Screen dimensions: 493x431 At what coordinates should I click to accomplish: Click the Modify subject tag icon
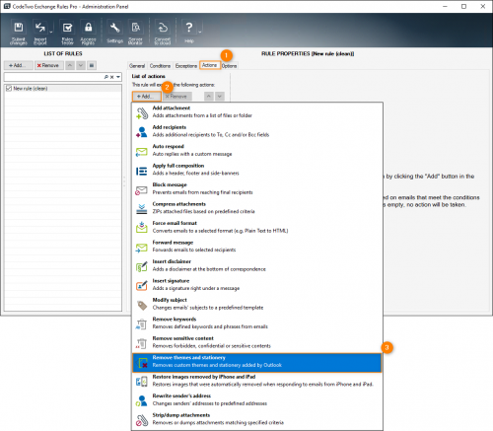pos(142,305)
